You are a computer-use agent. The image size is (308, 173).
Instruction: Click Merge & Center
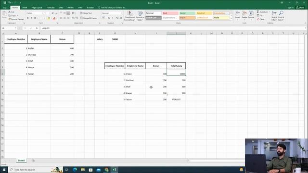coord(89,18)
